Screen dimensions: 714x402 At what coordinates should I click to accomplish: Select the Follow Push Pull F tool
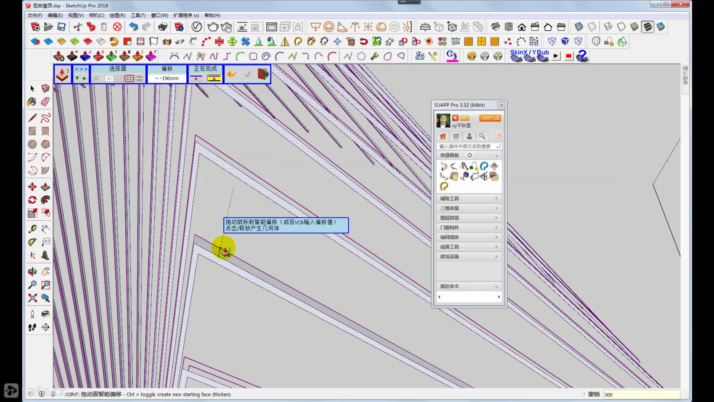tap(151, 56)
